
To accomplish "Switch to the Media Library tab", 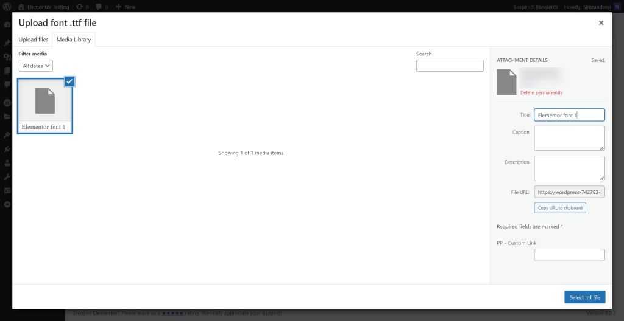I will [74, 40].
